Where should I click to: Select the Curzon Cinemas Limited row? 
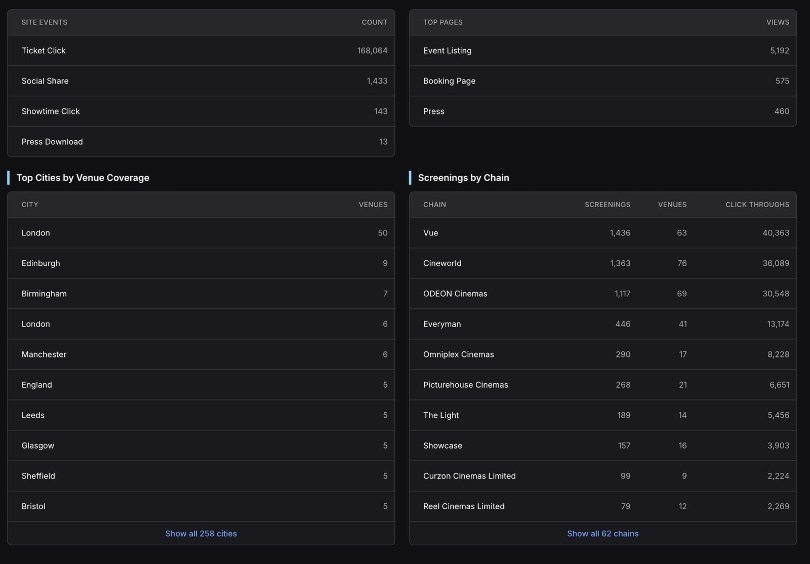(602, 476)
